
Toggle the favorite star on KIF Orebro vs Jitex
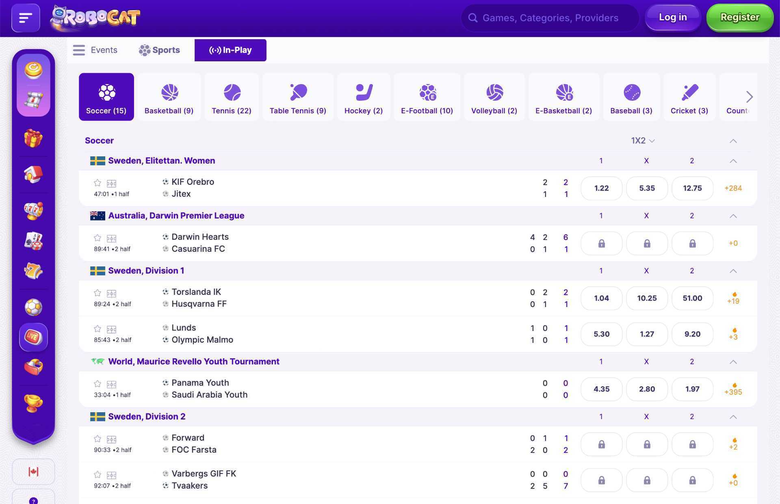pyautogui.click(x=97, y=183)
